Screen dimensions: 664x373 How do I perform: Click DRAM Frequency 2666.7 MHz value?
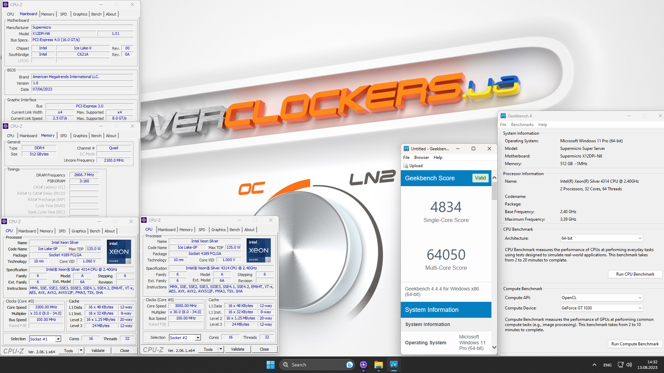pyautogui.click(x=84, y=175)
